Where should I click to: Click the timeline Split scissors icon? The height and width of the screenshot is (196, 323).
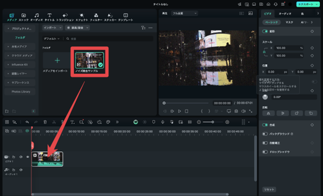[54, 122]
